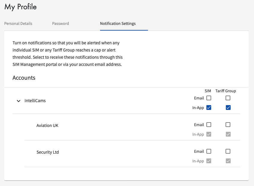Disable In-App Tariff Group notifications for IntelliCams
254x186 pixels.
point(228,108)
